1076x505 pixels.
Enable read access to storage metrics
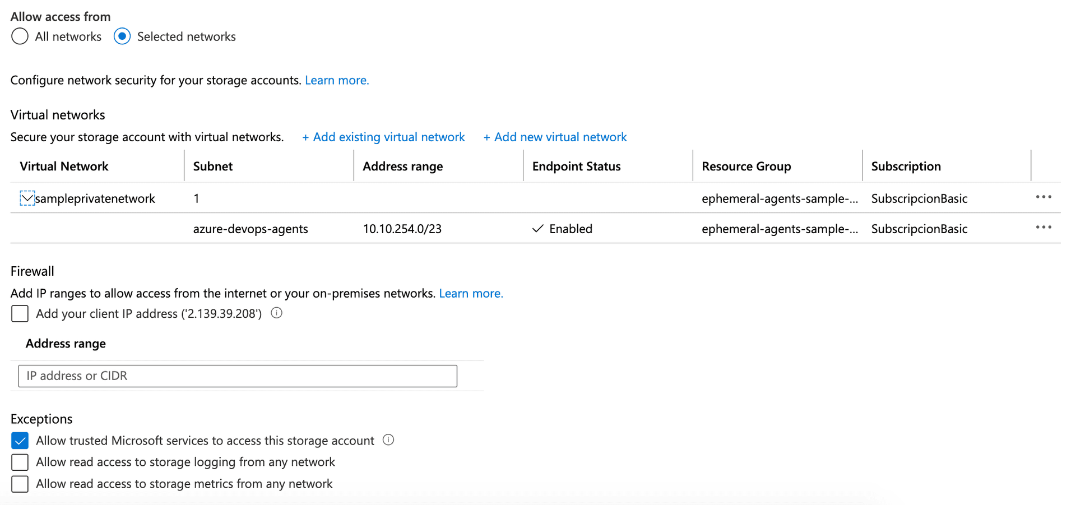[20, 484]
